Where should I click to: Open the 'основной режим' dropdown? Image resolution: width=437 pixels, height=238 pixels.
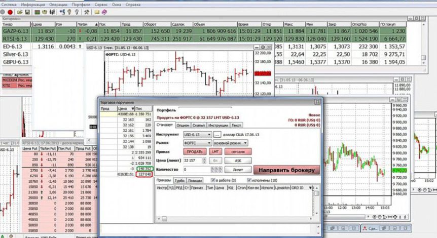click(230, 143)
